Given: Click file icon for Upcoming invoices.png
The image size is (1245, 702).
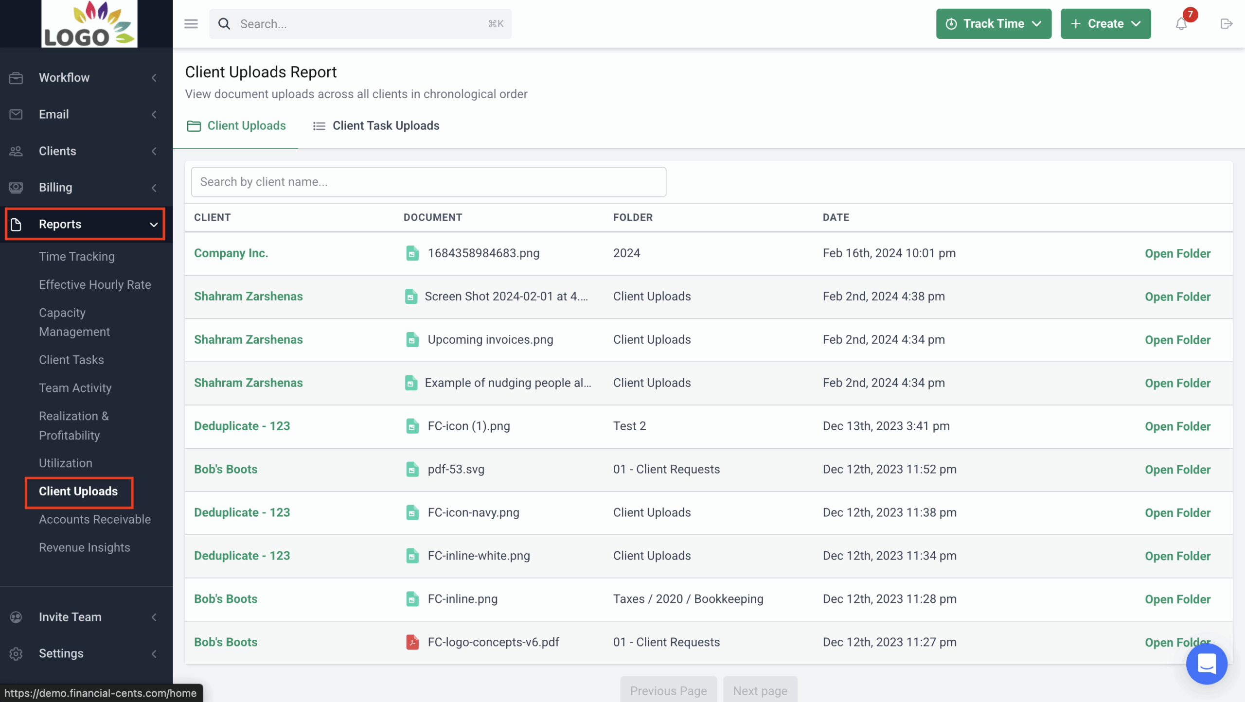Looking at the screenshot, I should point(412,340).
